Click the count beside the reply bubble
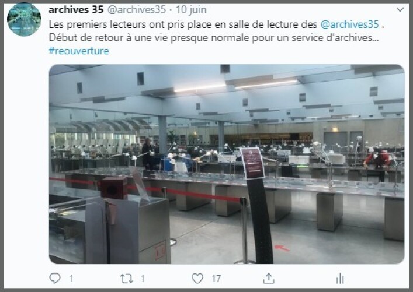The height and width of the screenshot is (292, 413). click(x=71, y=279)
